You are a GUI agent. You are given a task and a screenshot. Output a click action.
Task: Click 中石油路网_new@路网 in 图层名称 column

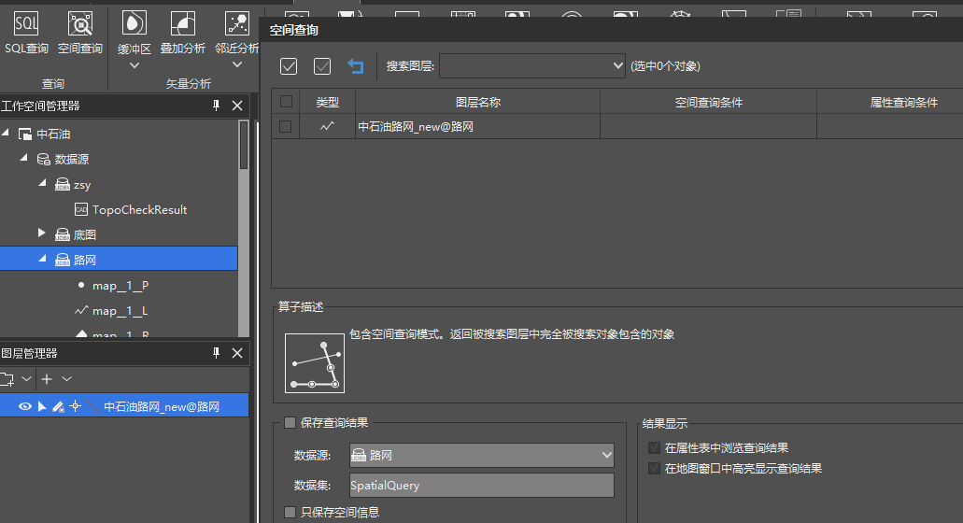(x=416, y=126)
